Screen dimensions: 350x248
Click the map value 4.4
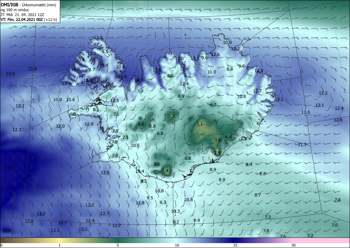228,137
